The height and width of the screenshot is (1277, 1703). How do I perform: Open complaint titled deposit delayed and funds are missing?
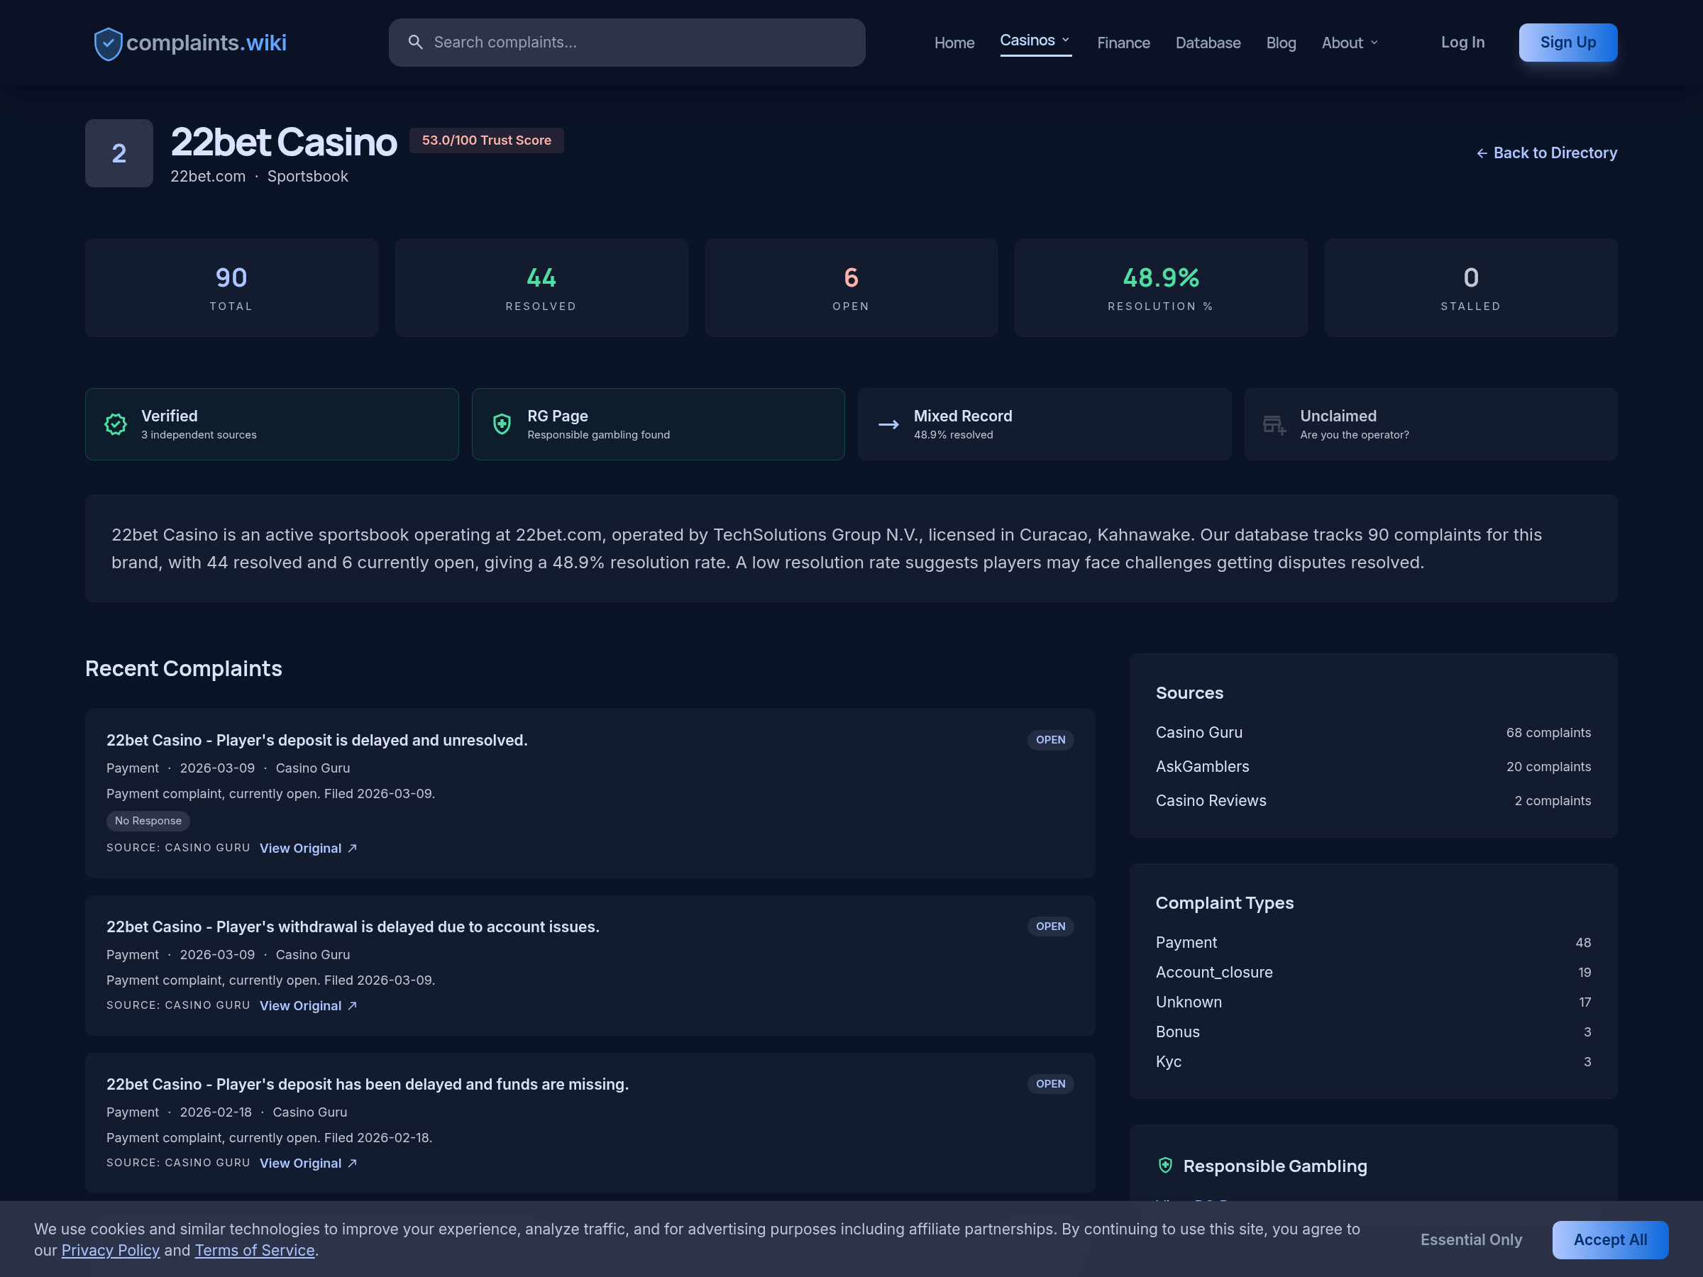[368, 1085]
